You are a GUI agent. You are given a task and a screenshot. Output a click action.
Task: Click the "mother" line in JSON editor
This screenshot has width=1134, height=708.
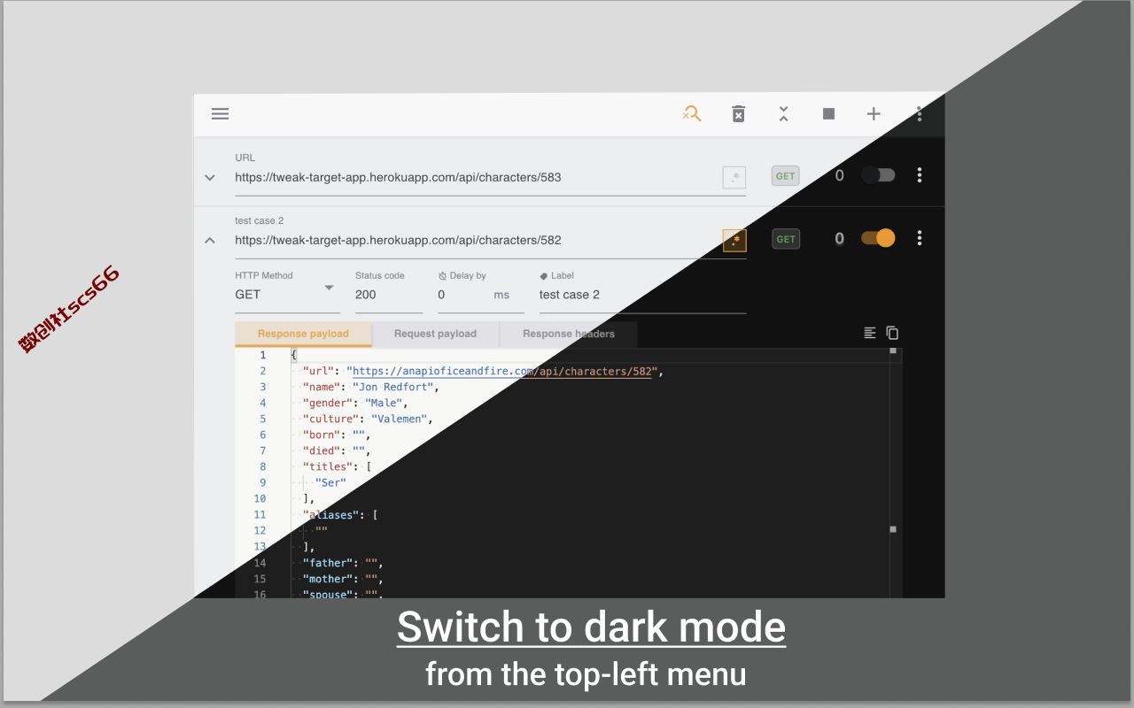[342, 579]
